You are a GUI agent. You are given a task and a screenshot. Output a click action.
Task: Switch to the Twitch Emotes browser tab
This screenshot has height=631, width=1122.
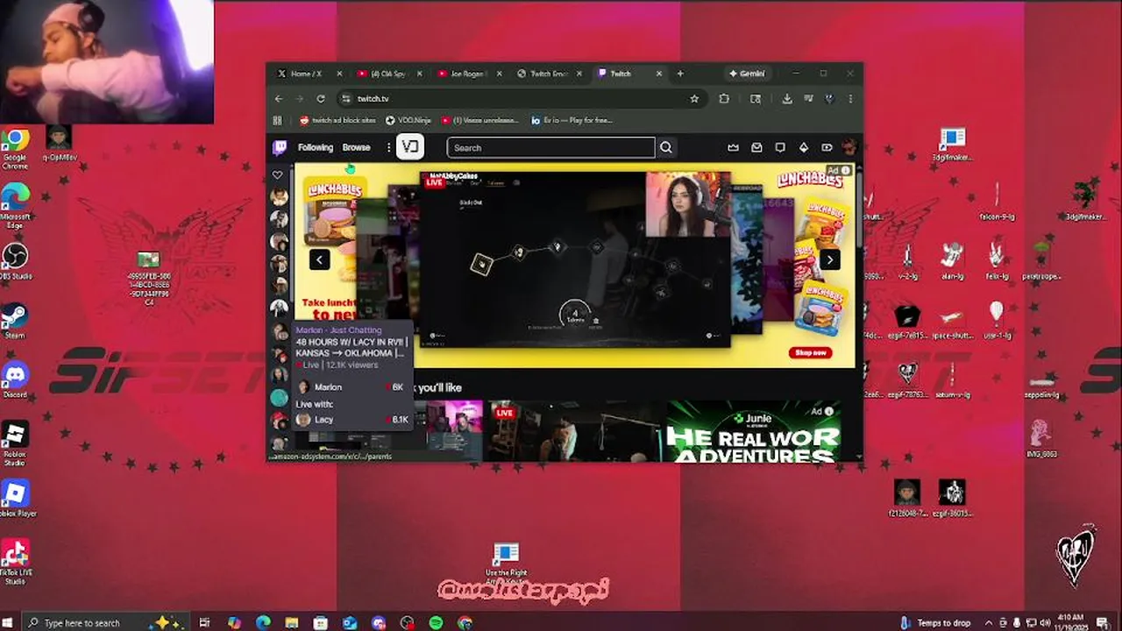click(x=549, y=74)
